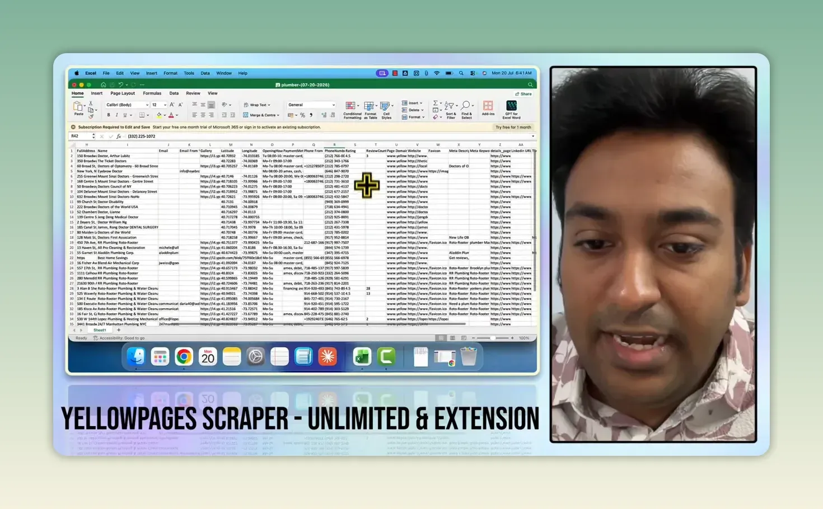The image size is (823, 509).
Task: Open Find & Select magnifier tool
Action: 466,110
